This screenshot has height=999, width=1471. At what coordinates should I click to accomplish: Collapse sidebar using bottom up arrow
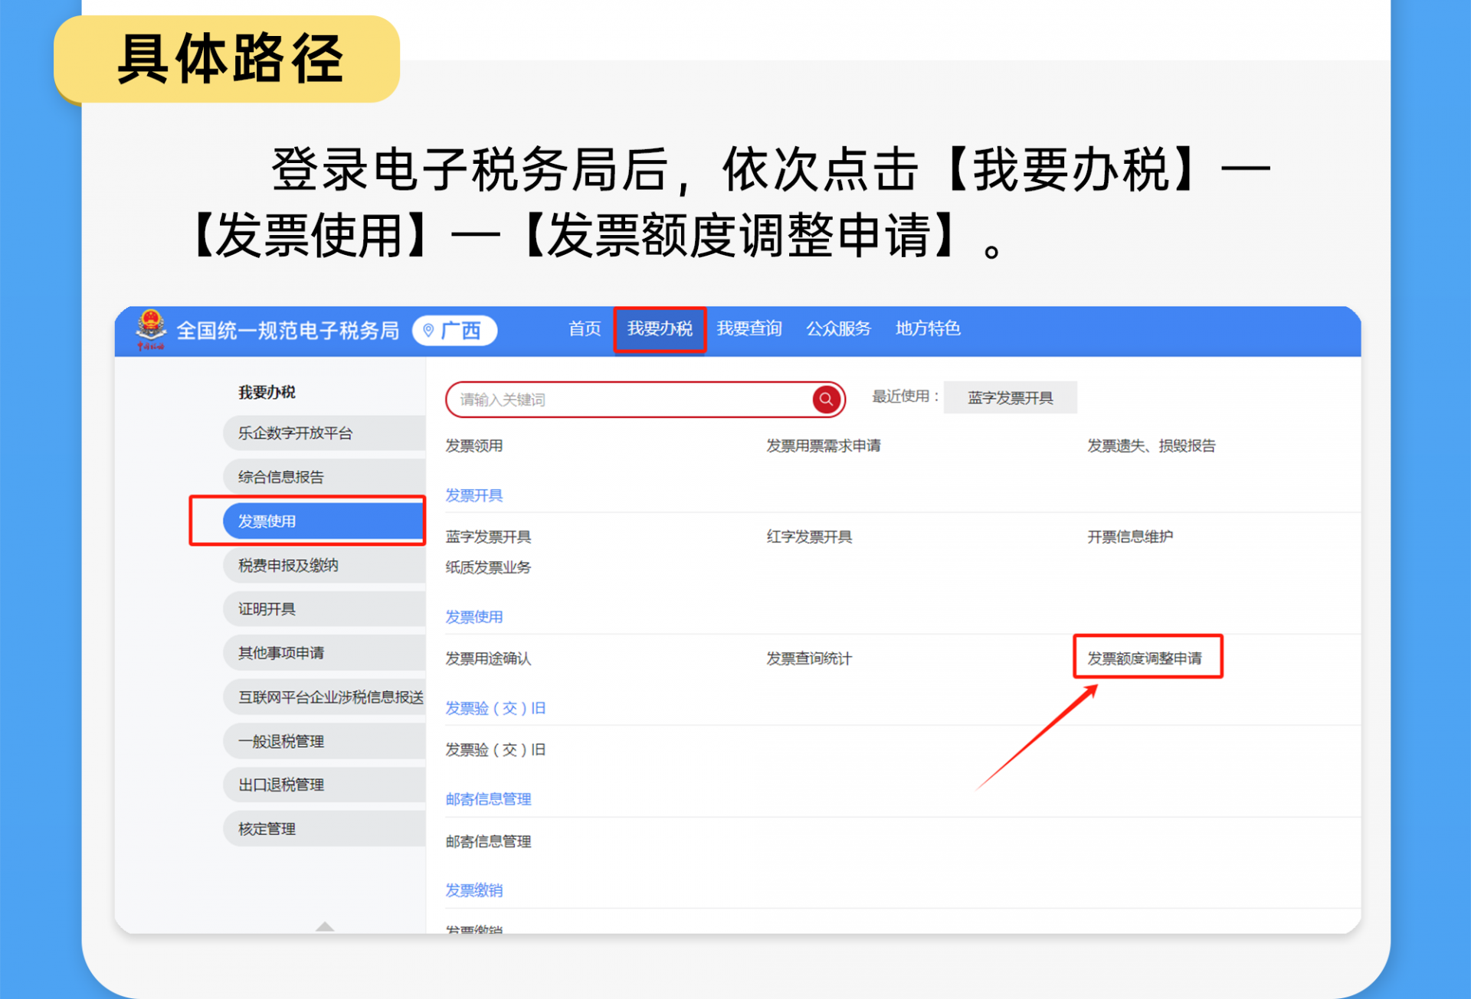pos(325,926)
